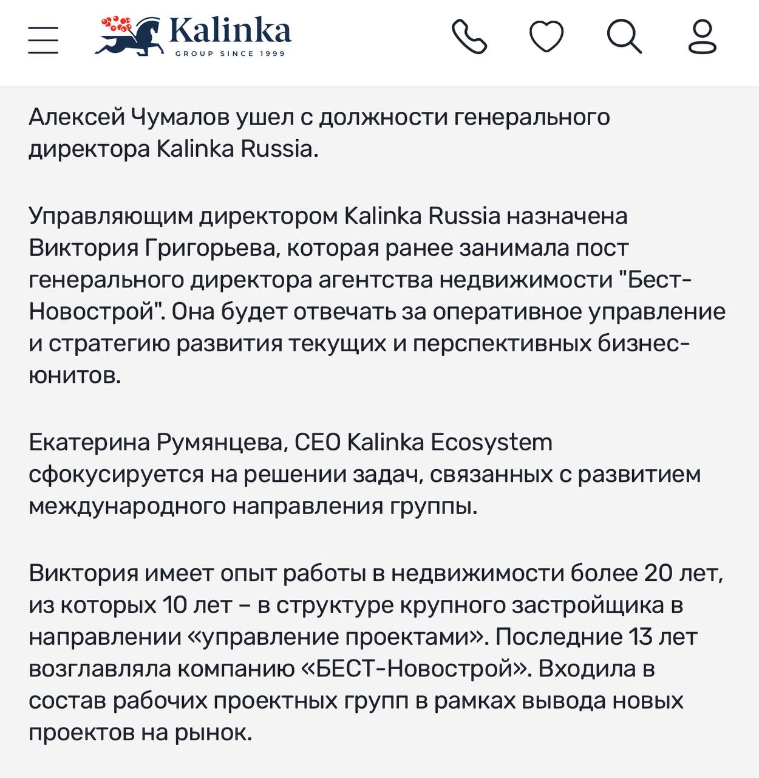Viewport: 759px width, 778px height.
Task: Click the name 'Алексей Чумалов'
Action: [128, 117]
